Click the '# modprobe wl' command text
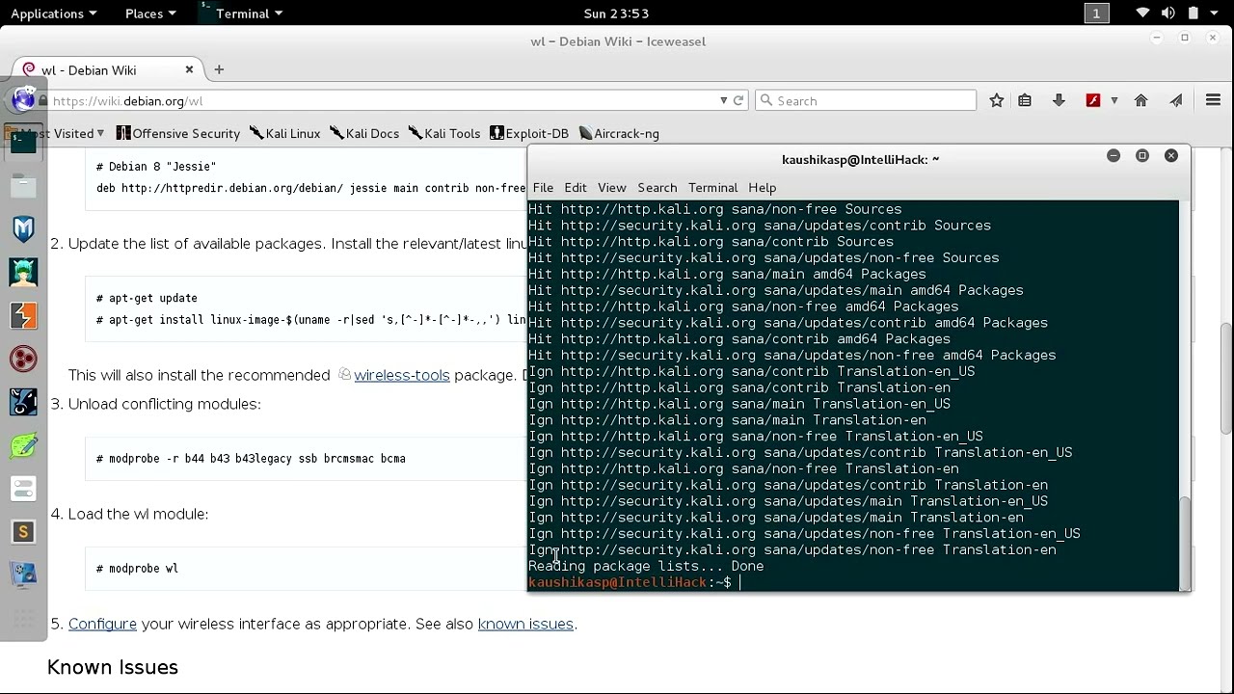The height and width of the screenshot is (694, 1234). click(137, 569)
